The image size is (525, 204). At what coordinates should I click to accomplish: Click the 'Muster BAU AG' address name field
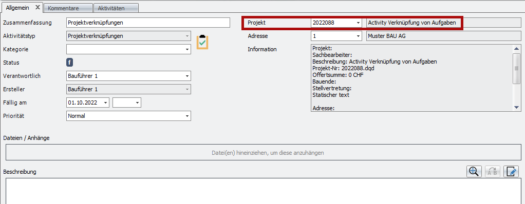click(x=443, y=36)
